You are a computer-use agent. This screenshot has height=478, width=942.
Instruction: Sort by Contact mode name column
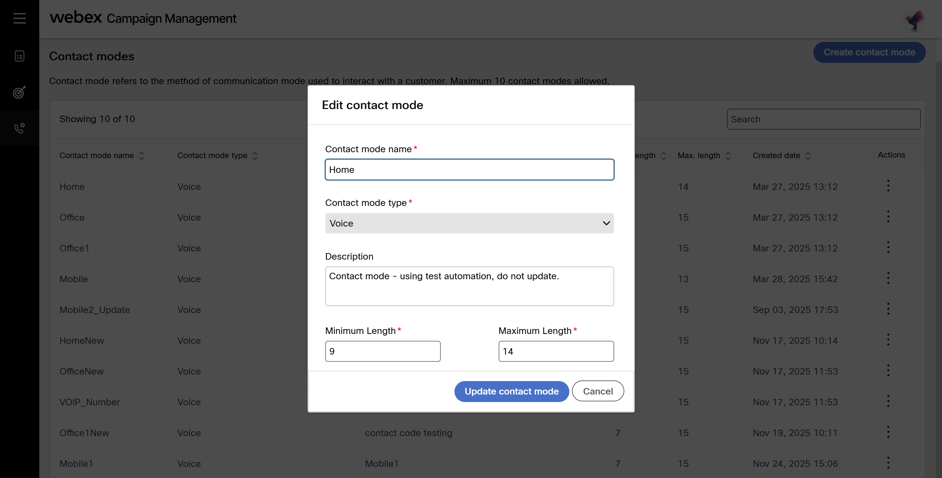pos(142,156)
